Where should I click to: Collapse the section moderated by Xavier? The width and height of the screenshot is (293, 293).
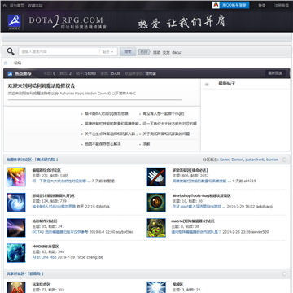click(x=284, y=160)
